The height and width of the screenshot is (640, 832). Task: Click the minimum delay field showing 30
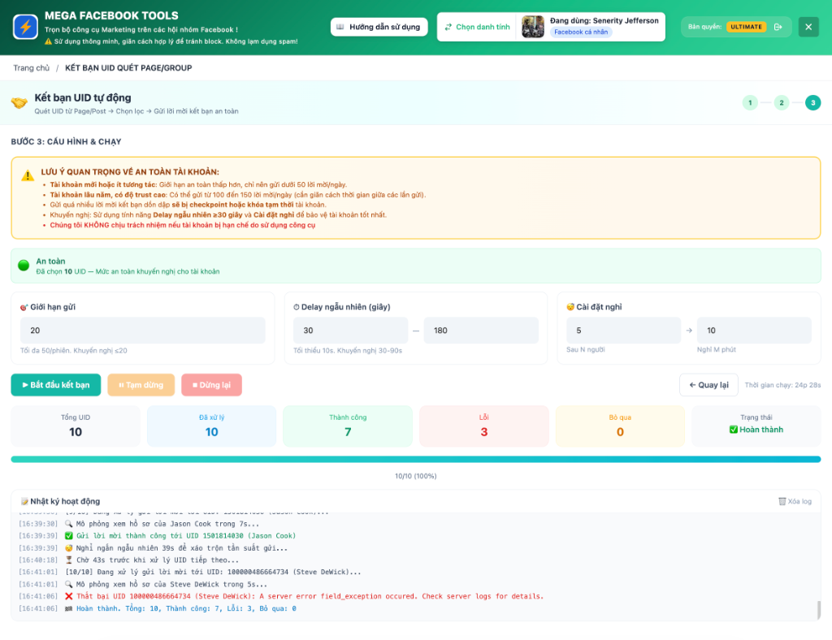point(351,331)
